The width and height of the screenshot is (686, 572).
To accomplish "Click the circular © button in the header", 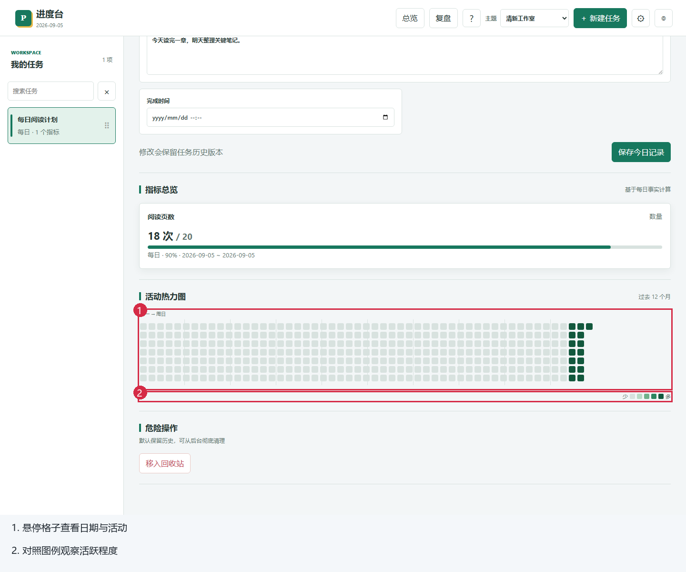I will coord(664,19).
